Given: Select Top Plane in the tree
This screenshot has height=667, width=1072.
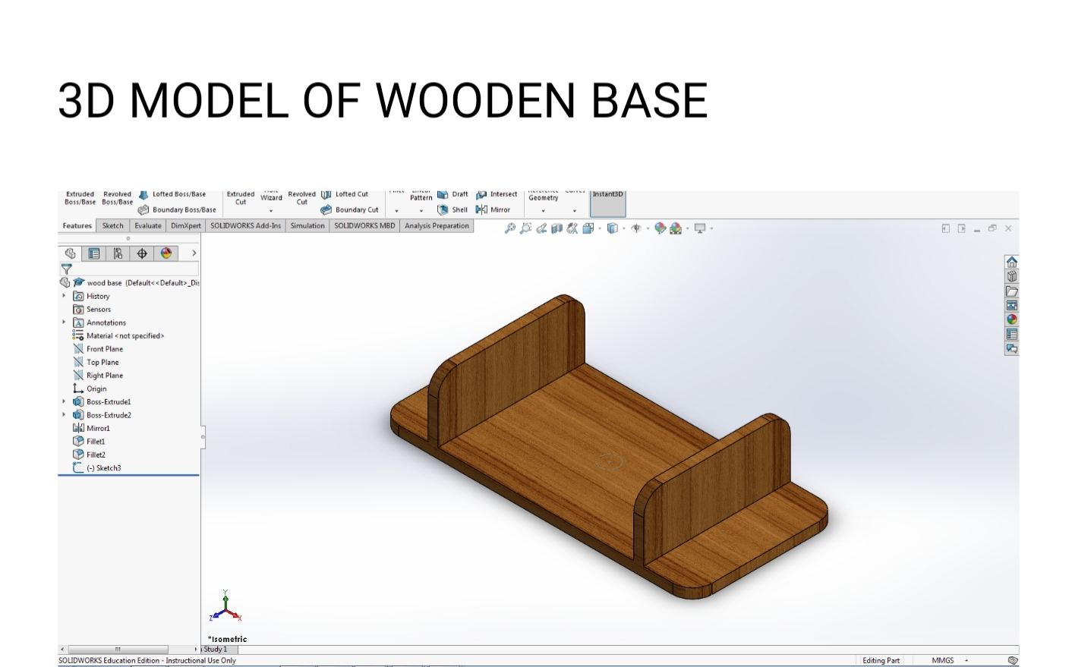Looking at the screenshot, I should tap(96, 362).
